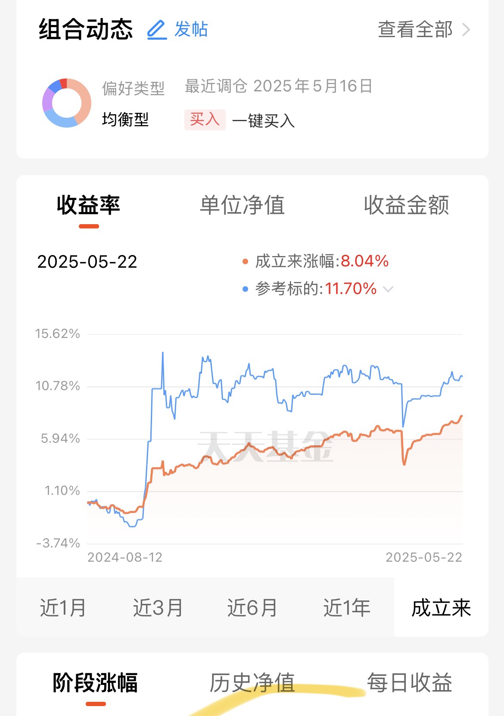The width and height of the screenshot is (504, 716).
Task: Open the 历史净值 tab
Action: [252, 683]
